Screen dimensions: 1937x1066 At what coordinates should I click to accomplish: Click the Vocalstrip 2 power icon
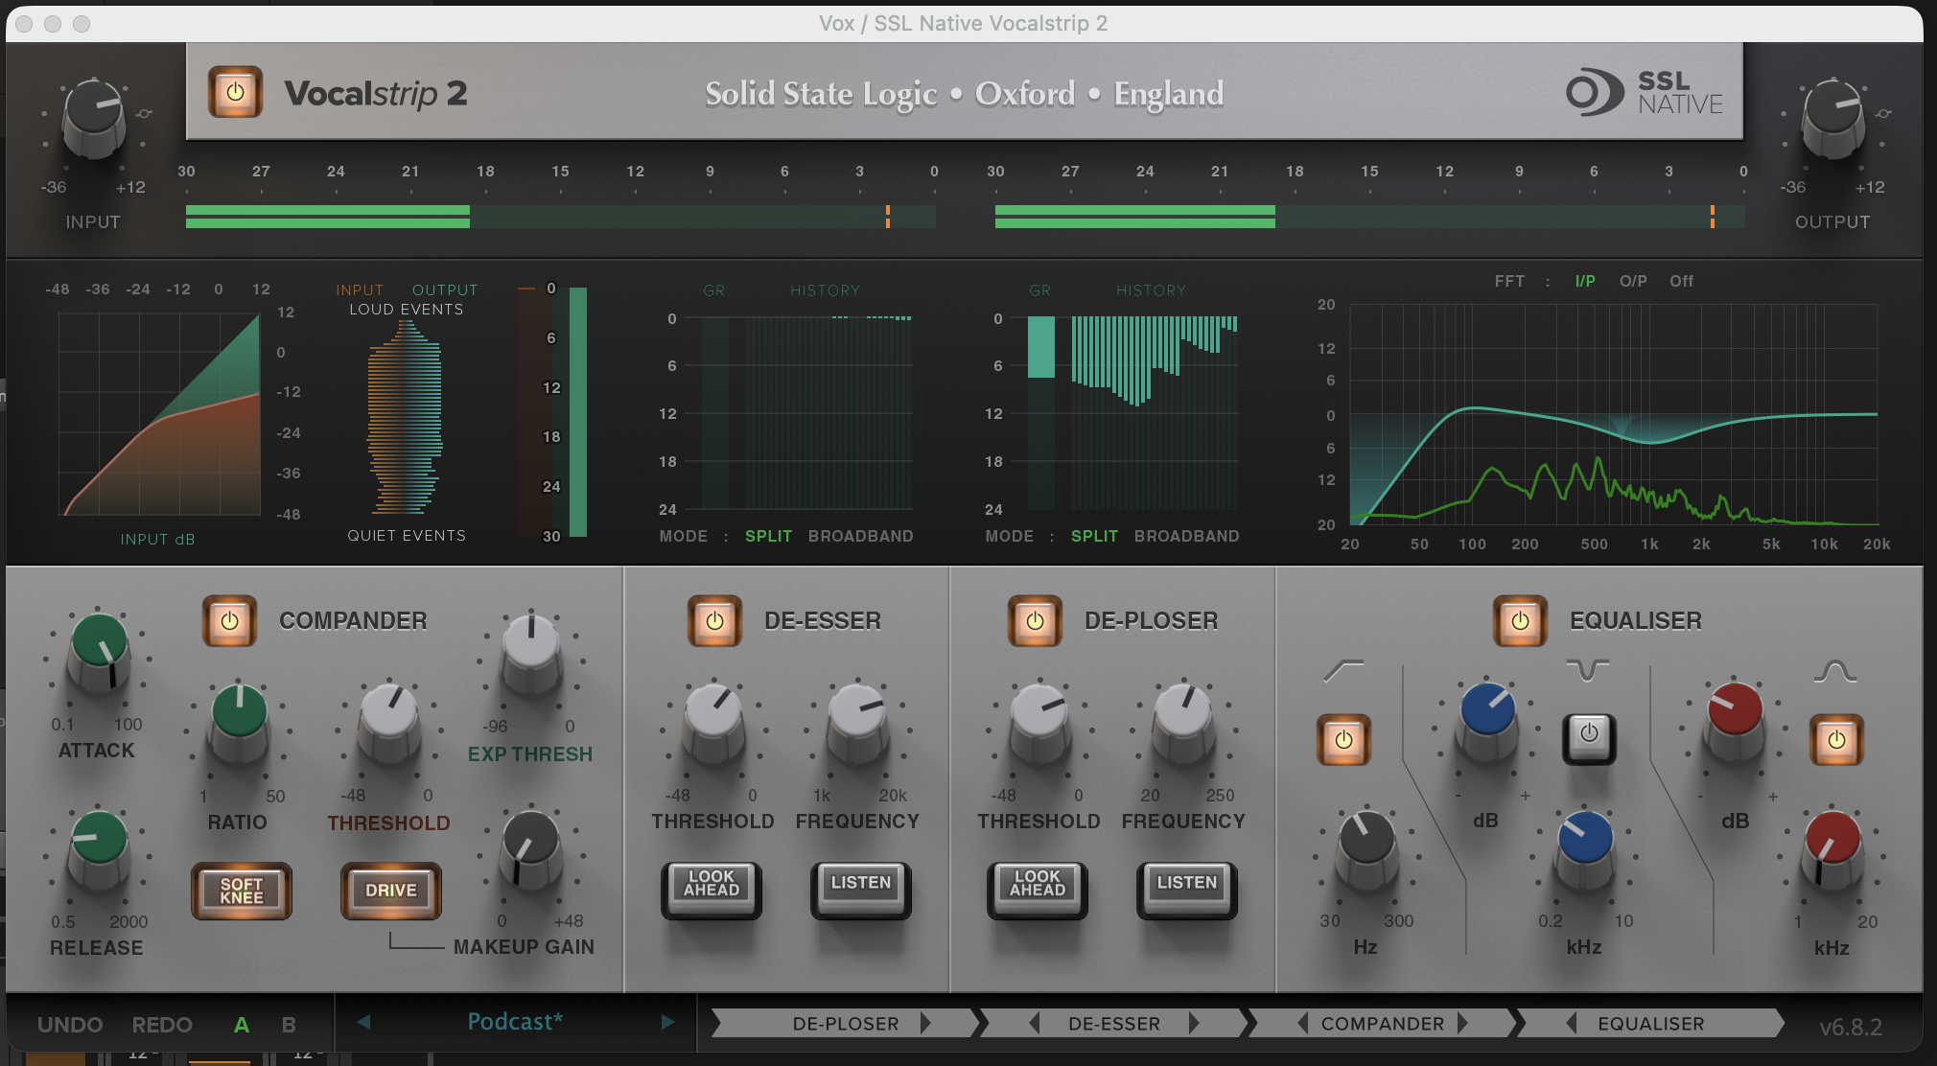[x=235, y=93]
